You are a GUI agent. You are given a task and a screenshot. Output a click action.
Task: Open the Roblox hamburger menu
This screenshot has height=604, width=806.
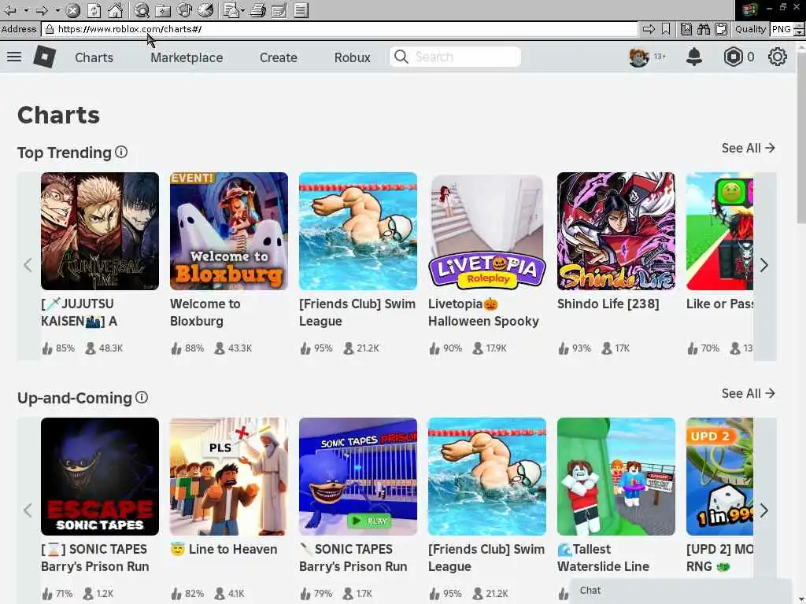point(14,57)
